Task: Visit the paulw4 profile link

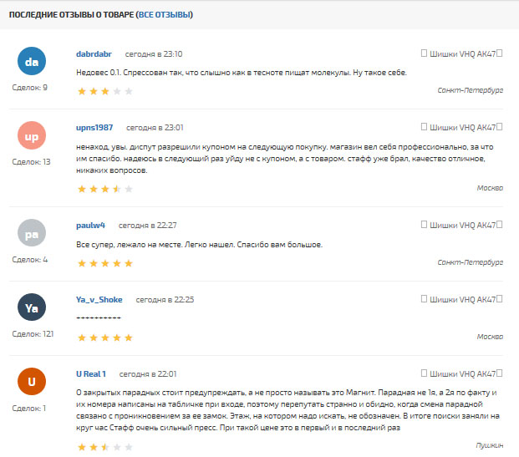Action: tap(90, 226)
